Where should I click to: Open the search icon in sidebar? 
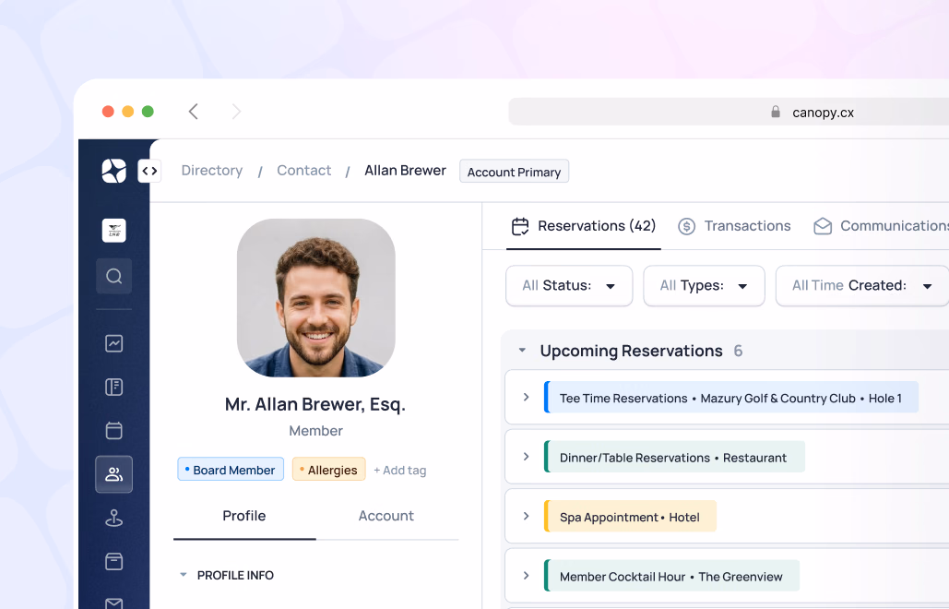pos(113,276)
